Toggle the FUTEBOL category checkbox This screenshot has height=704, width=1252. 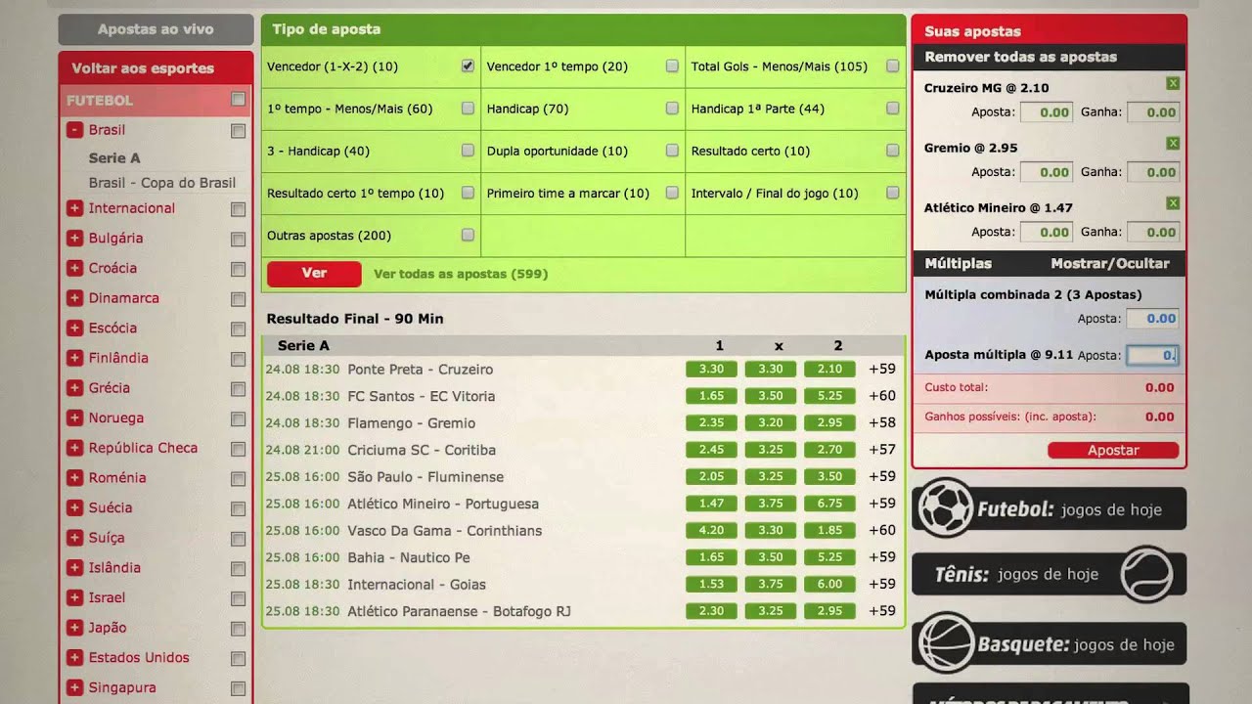point(238,100)
